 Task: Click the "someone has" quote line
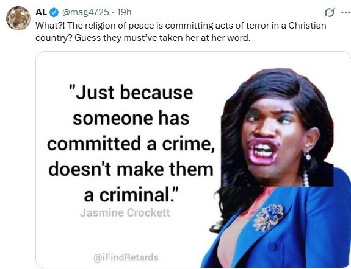point(131,118)
